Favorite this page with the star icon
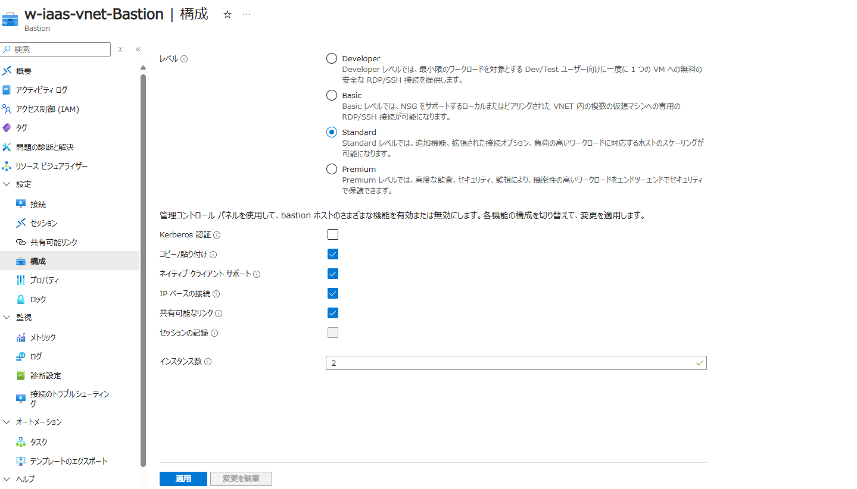Image resolution: width=857 pixels, height=489 pixels. (x=227, y=15)
